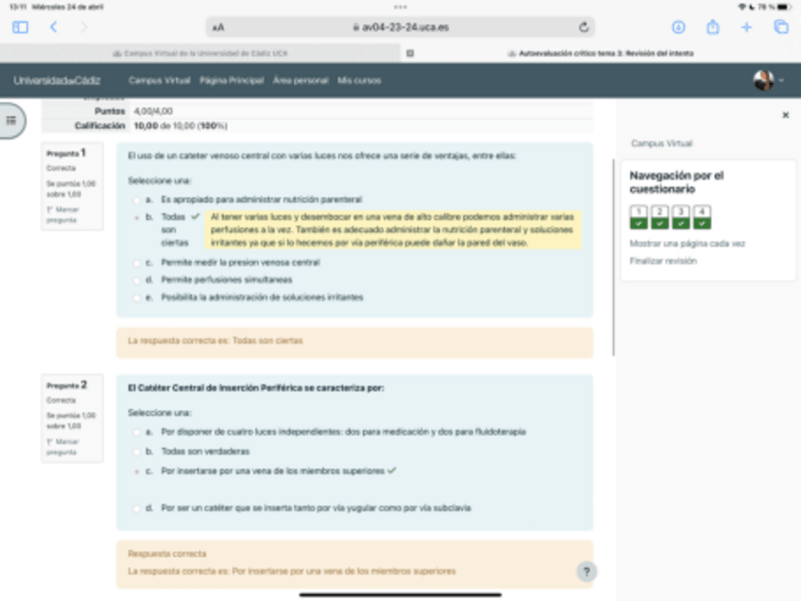The image size is (801, 601).
Task: Click the Pregunta 1 label
Action: click(66, 153)
